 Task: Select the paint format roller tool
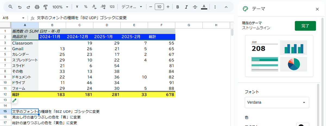pyautogui.click(x=46, y=7)
